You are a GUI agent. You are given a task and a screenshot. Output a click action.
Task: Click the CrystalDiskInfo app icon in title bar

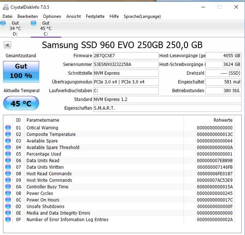coord(6,7)
